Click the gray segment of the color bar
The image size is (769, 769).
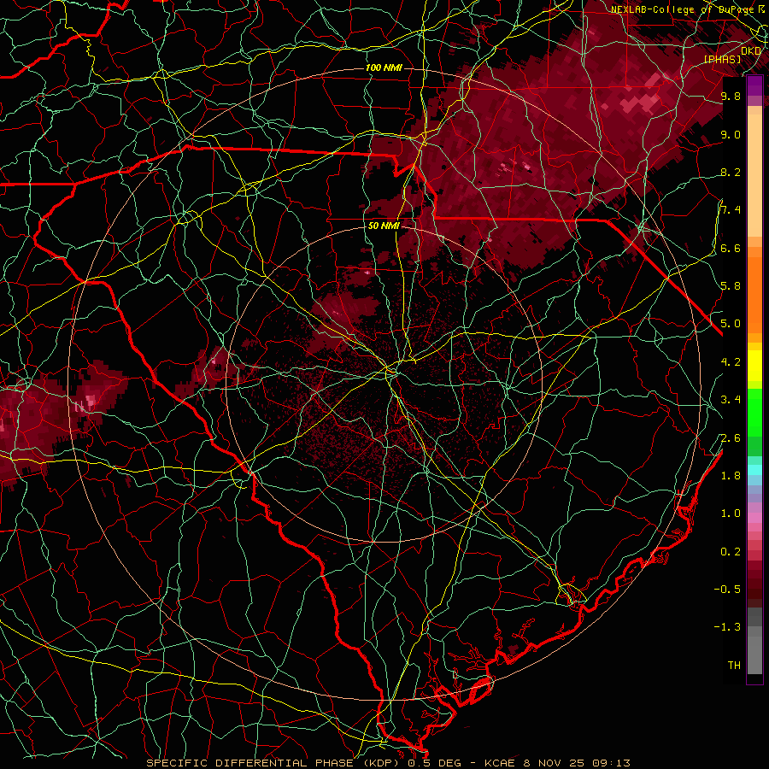click(x=754, y=643)
